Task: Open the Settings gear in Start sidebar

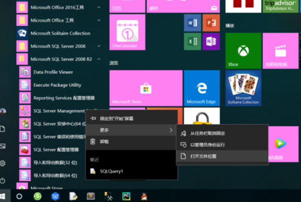Action: tap(2, 163)
